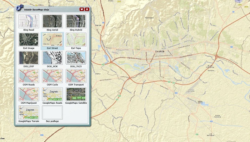
Task: Select the DGU_HOK basemap
Action: tap(52, 58)
